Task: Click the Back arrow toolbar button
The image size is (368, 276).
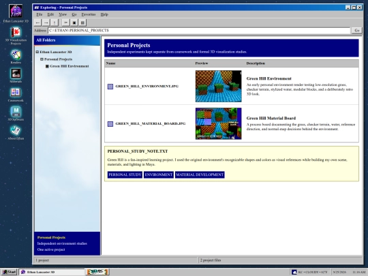Action: tap(37, 22)
